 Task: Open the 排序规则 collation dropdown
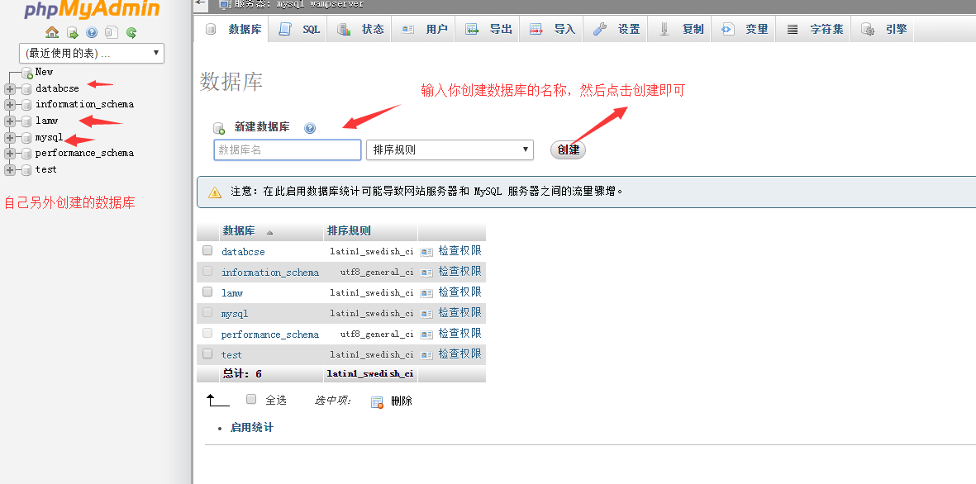coord(450,149)
